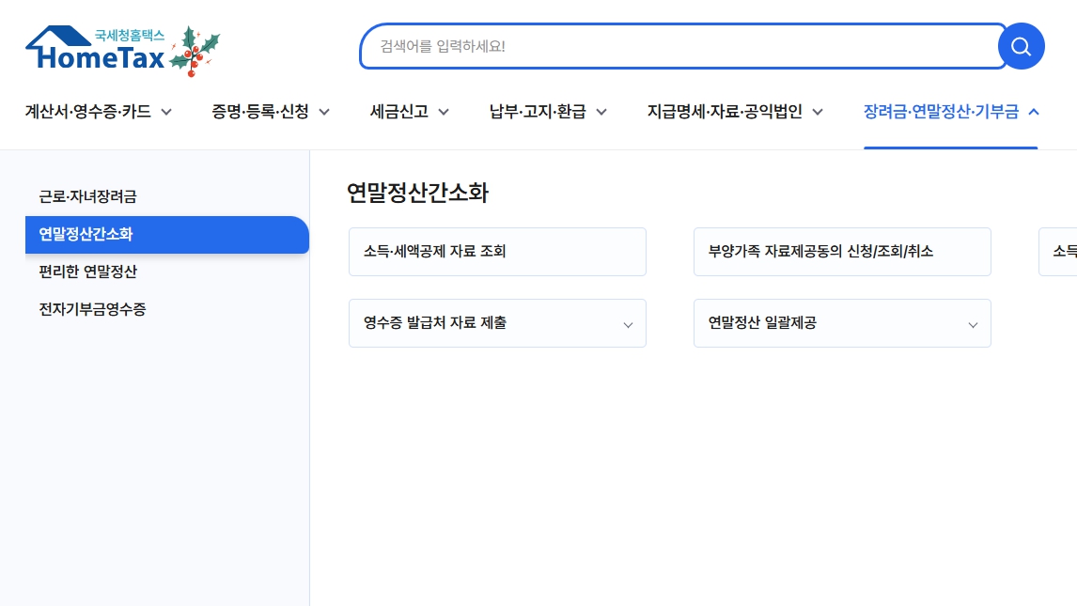Open the 세금신고 menu
The height and width of the screenshot is (606, 1077).
tap(410, 112)
